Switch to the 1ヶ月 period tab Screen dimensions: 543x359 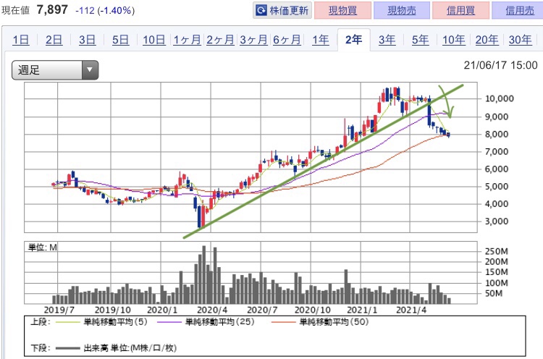(188, 40)
